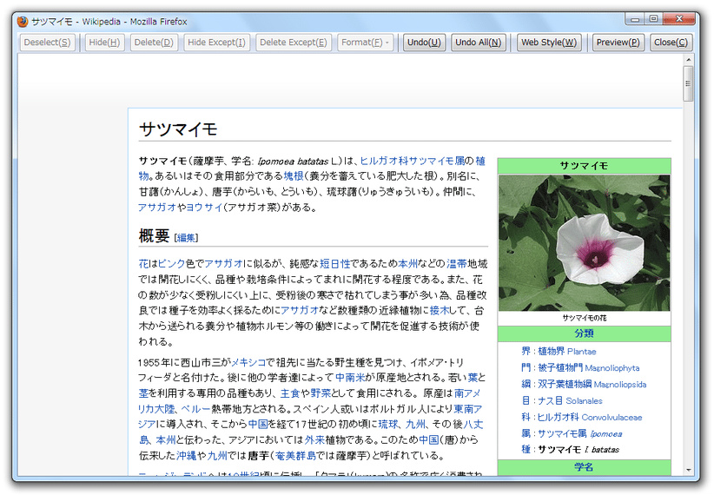The width and height of the screenshot is (714, 495).
Task: Click the Delete Except(E) button
Action: click(x=294, y=43)
